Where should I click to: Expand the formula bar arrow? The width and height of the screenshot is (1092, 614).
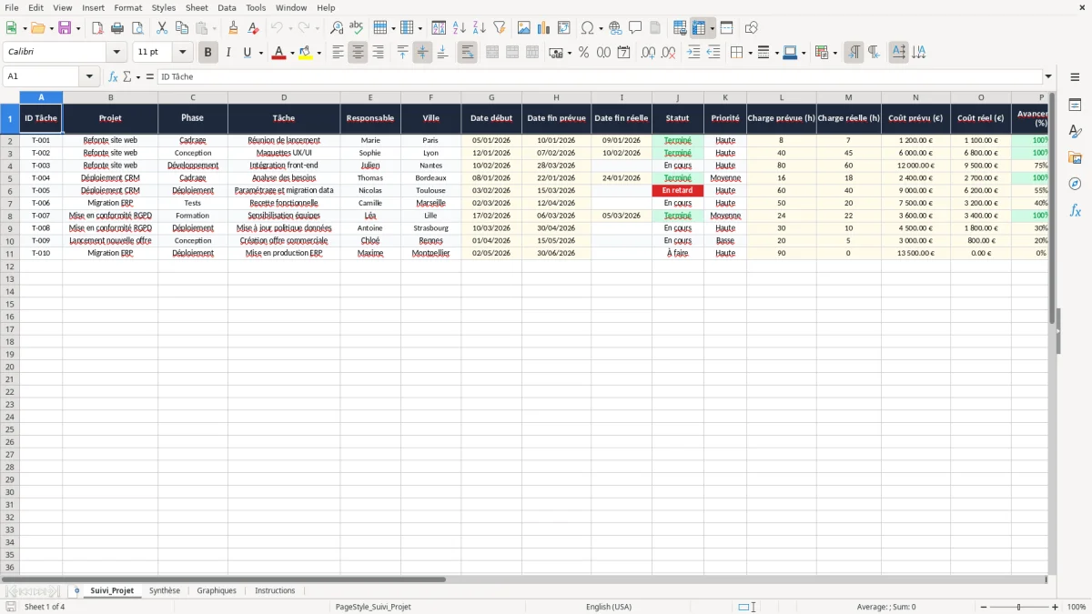point(1048,76)
